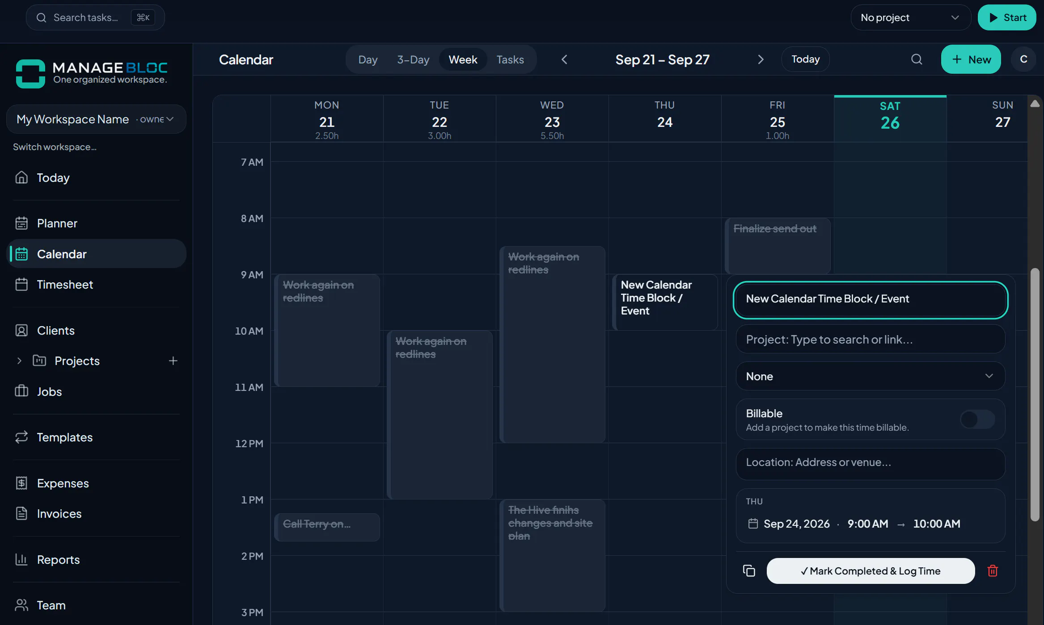Click the calendar vertical scrollbar thumb
Screen dimensions: 1044x625
1035,394
